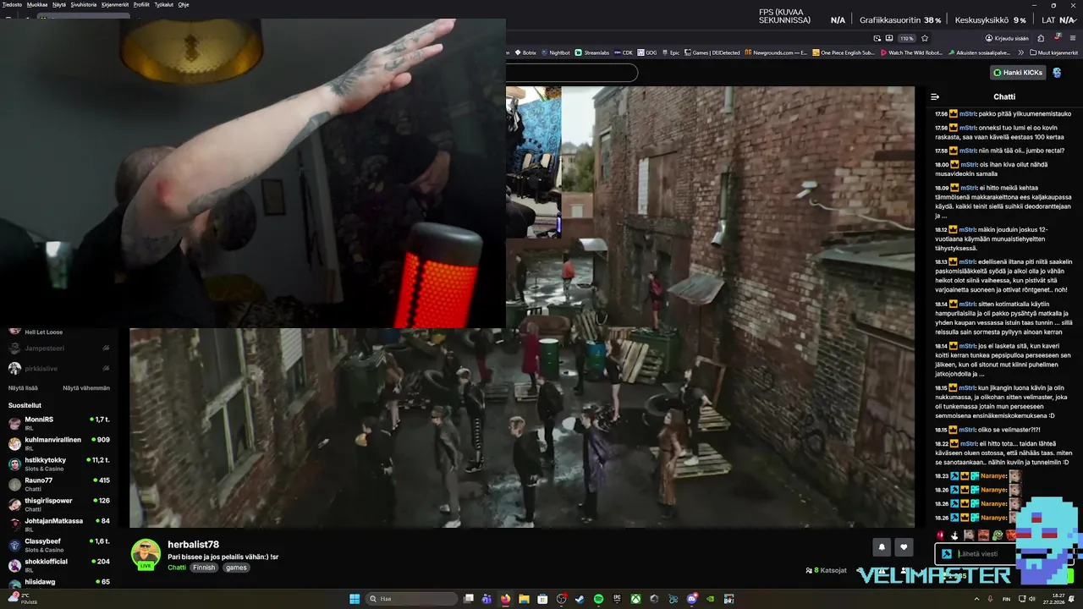1083x609 pixels.
Task: Open hstikkytokky recommended channel
Action: (59, 464)
